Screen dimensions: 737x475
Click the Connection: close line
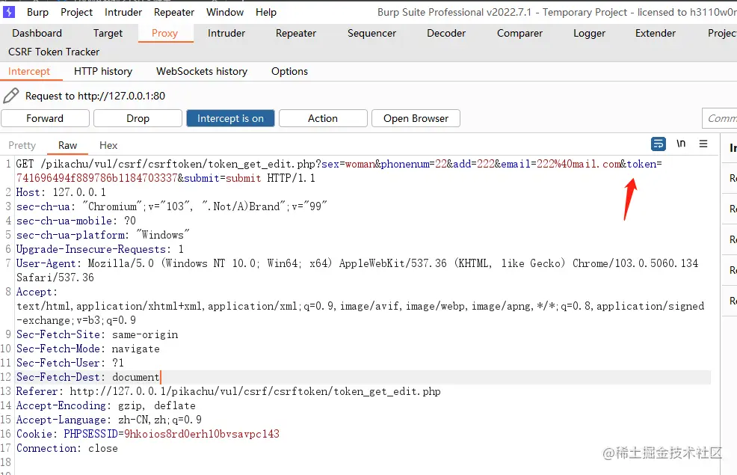pyautogui.click(x=67, y=448)
